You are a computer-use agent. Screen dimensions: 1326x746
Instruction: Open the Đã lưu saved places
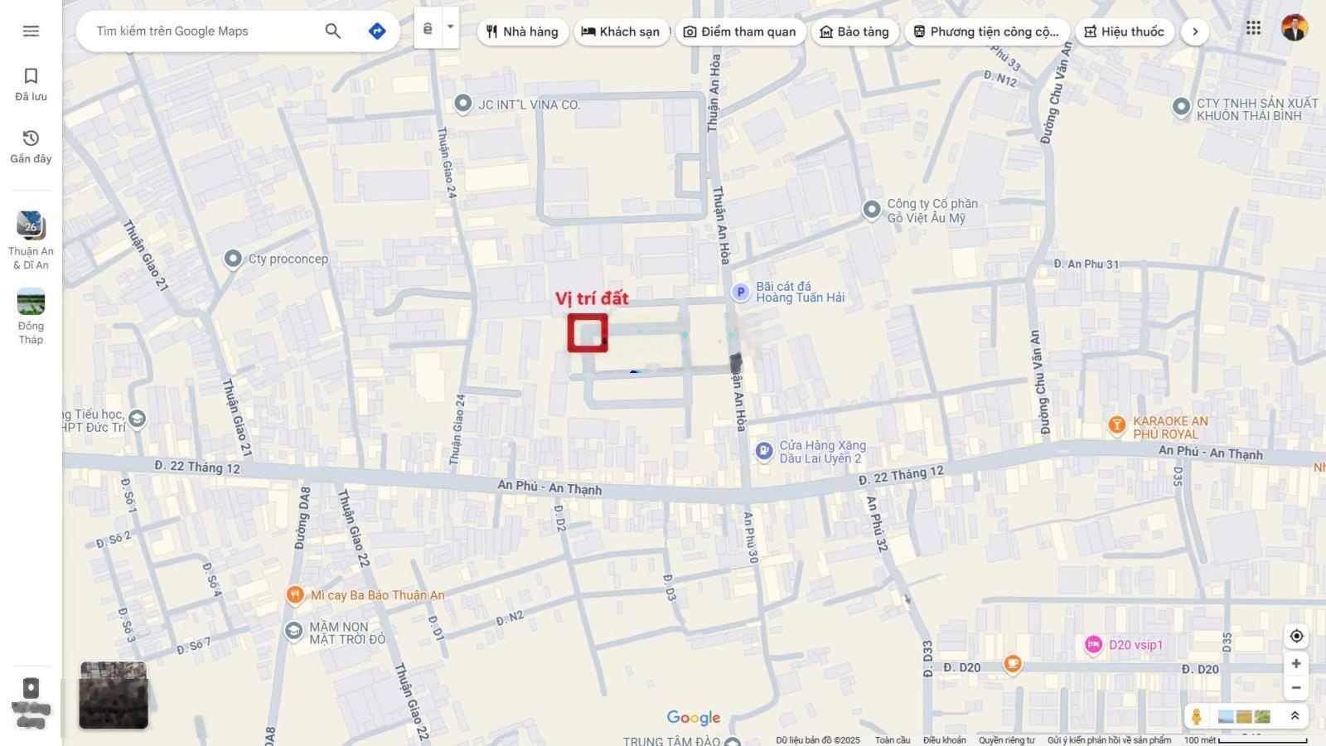31,85
